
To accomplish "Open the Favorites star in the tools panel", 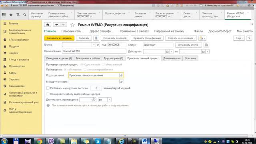I will 11,15.
